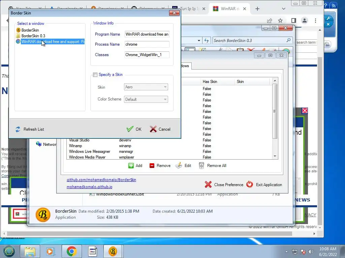The width and height of the screenshot is (345, 258).
Task: Select the Windows Live Messagner row
Action: [x=169, y=152]
